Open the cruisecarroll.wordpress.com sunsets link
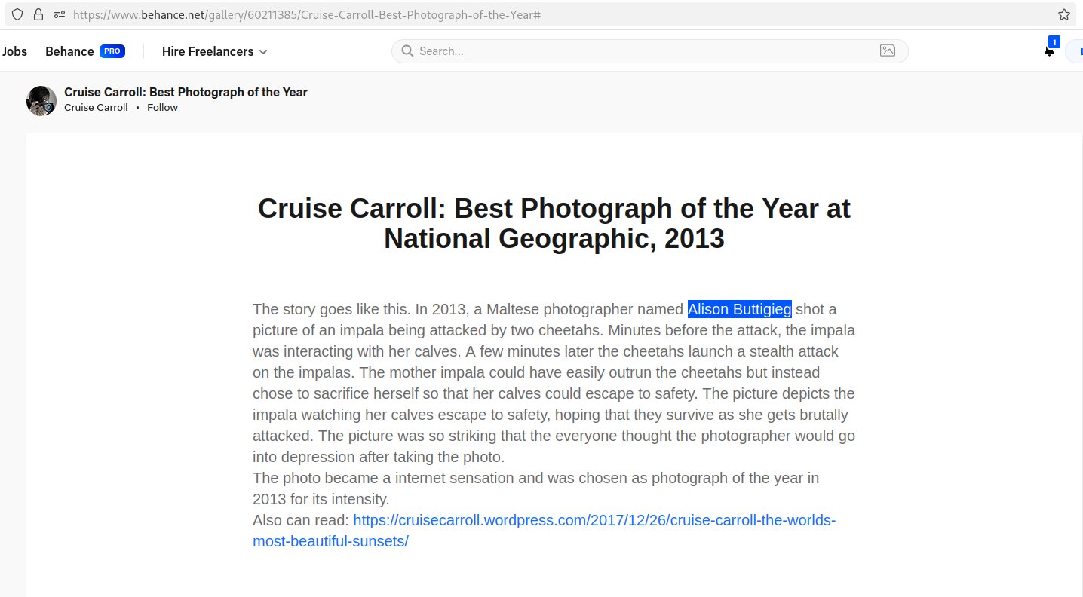This screenshot has height=597, width=1083. (x=594, y=520)
